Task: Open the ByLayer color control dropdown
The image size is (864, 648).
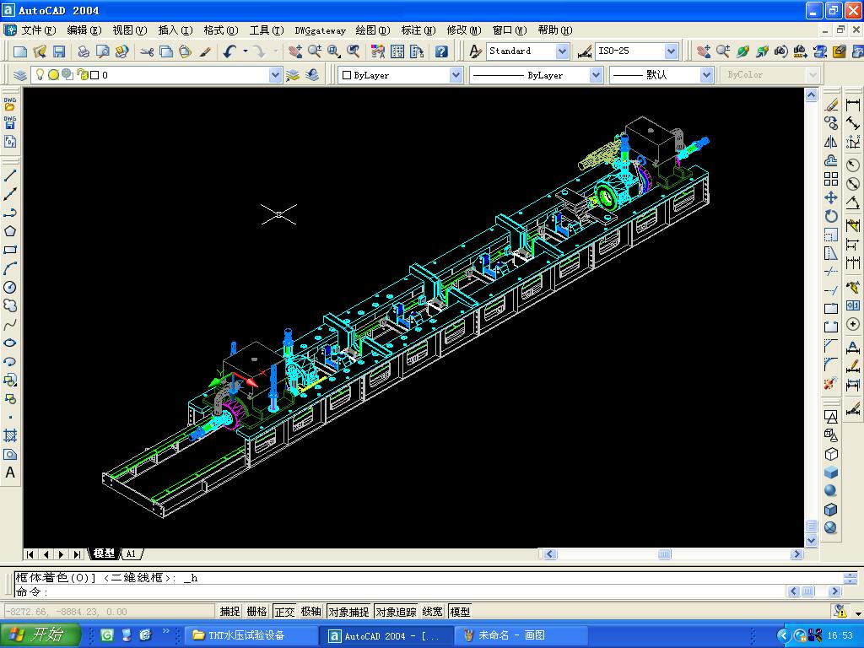Action: tap(455, 75)
